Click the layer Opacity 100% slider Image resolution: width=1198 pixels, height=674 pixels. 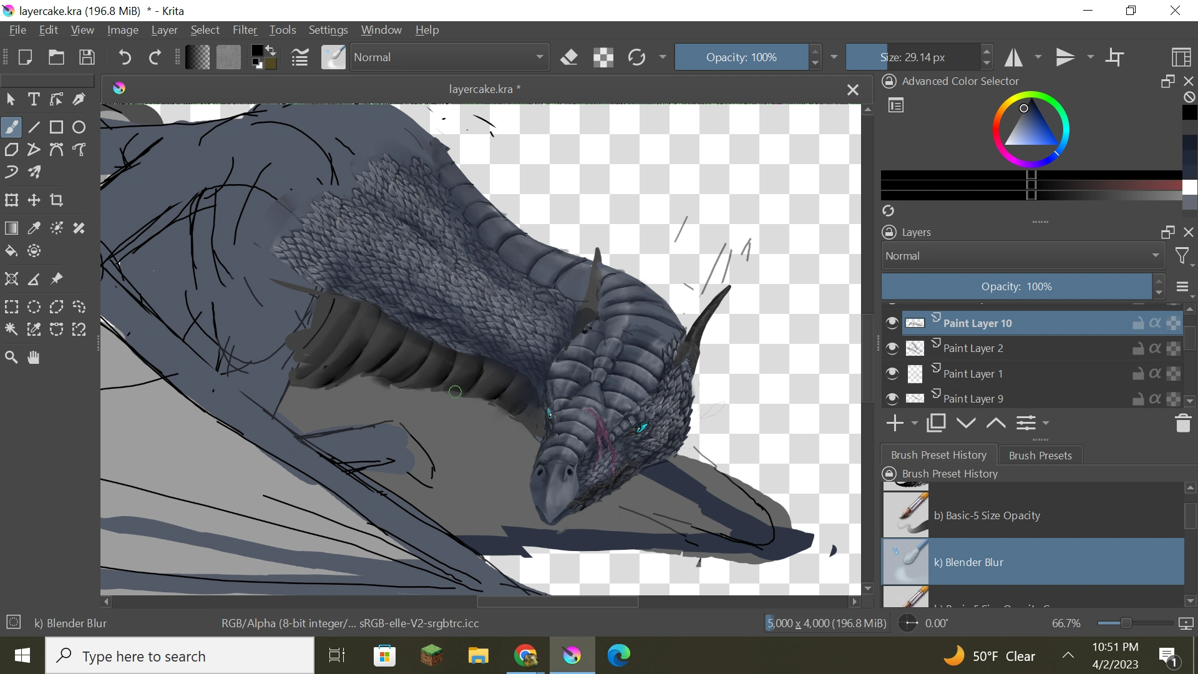[x=1016, y=286]
